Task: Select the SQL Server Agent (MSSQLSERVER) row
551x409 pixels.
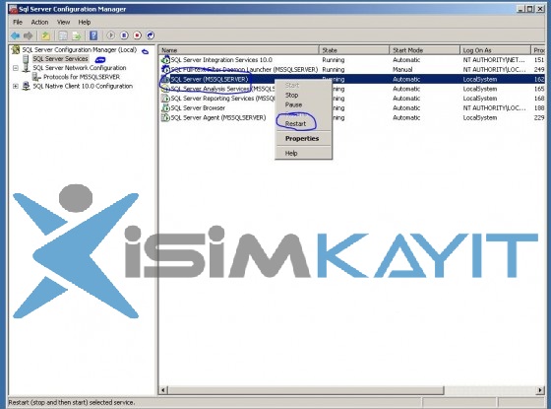Action: coord(352,117)
